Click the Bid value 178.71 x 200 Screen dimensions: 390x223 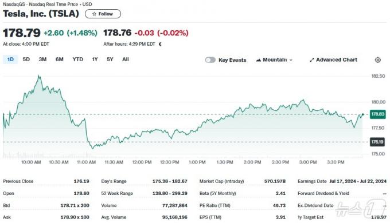click(x=75, y=206)
